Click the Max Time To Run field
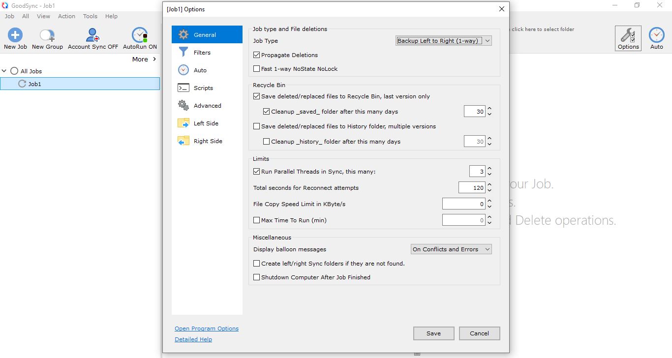This screenshot has height=358, width=672. [464, 220]
